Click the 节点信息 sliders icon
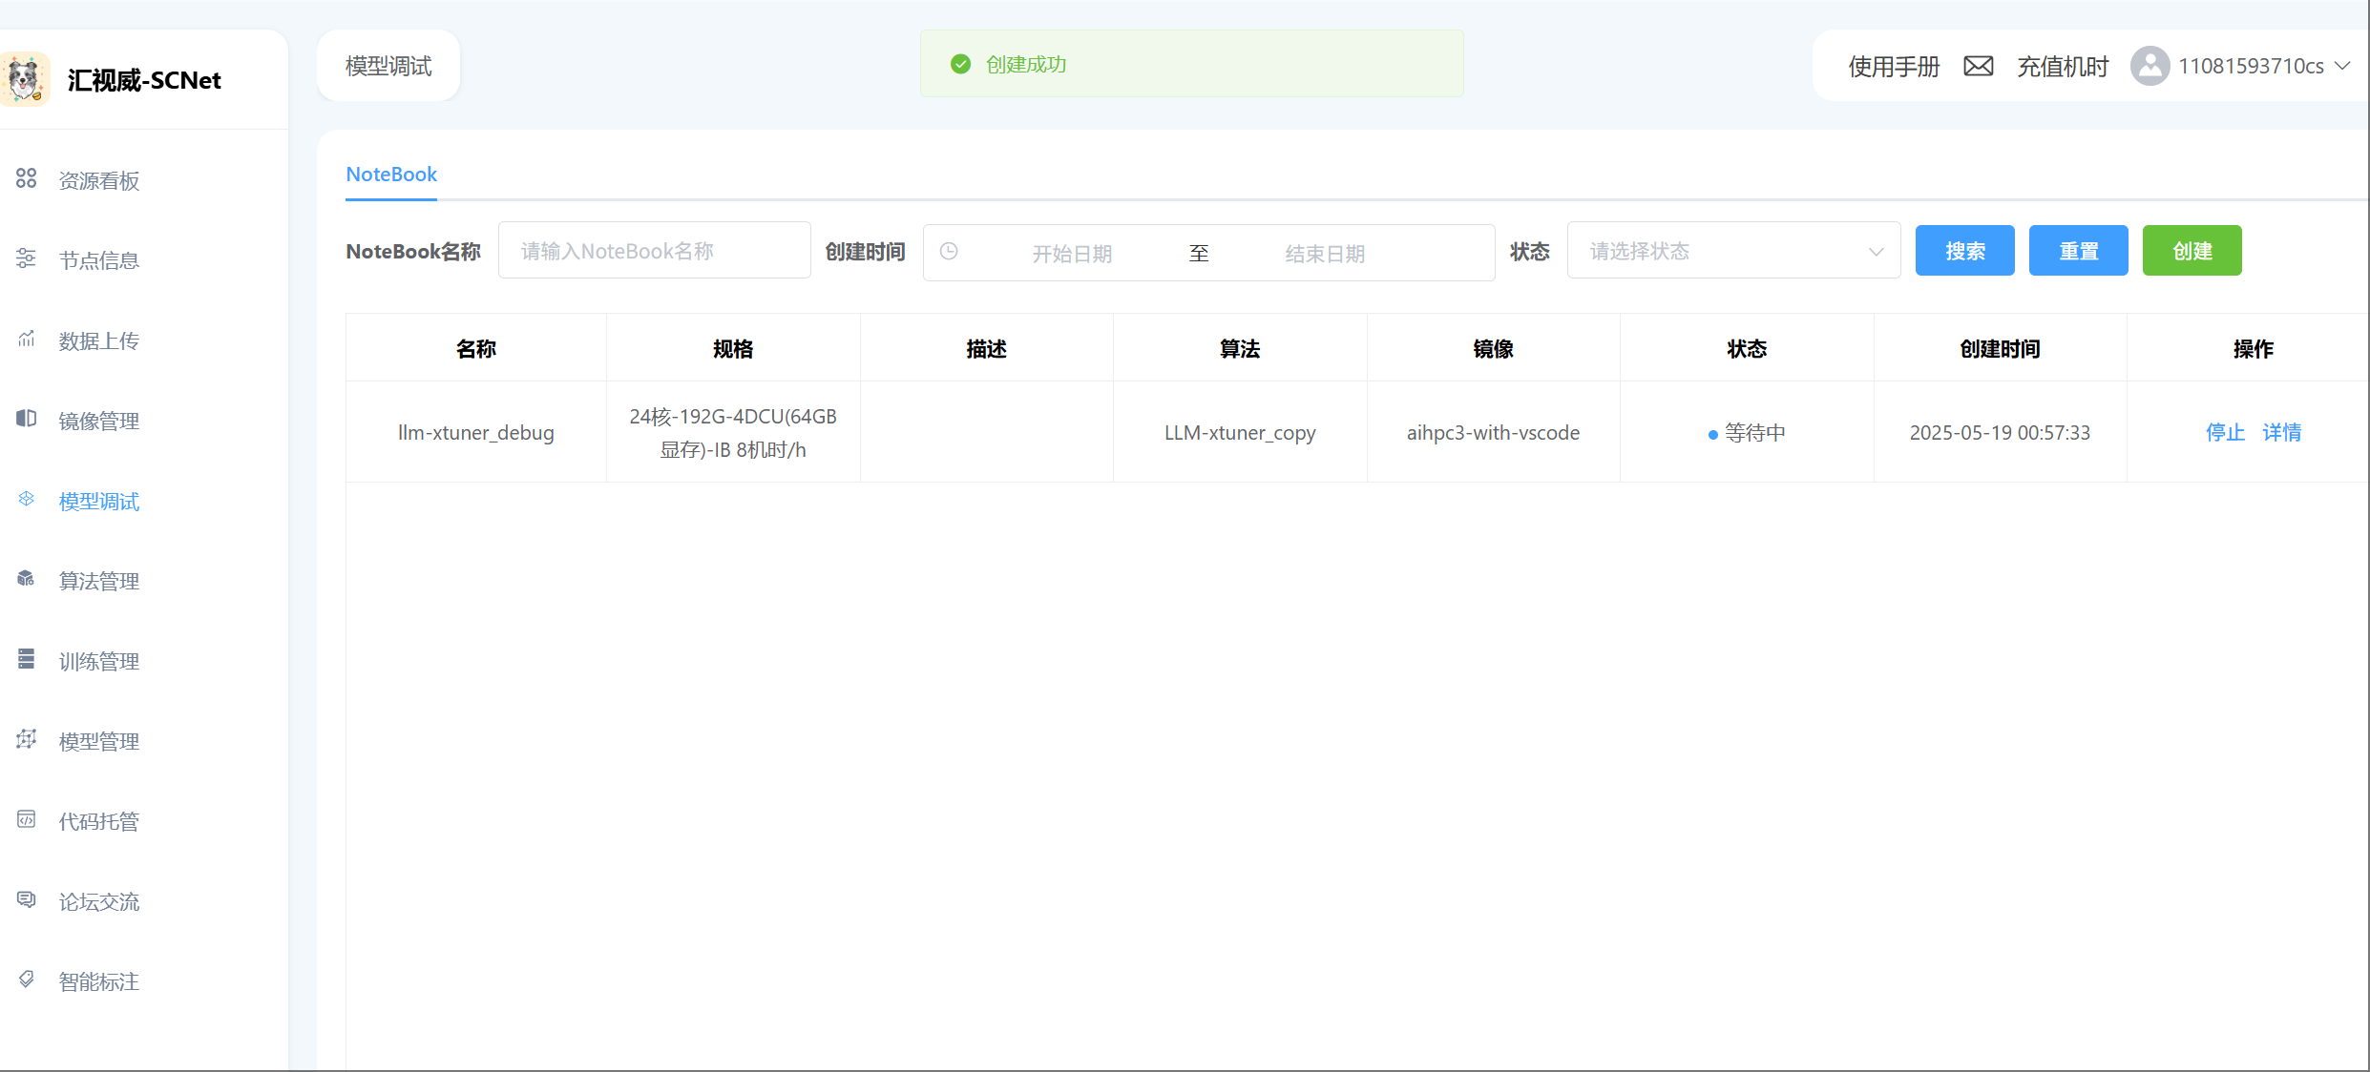This screenshot has width=2370, height=1072. point(27,258)
